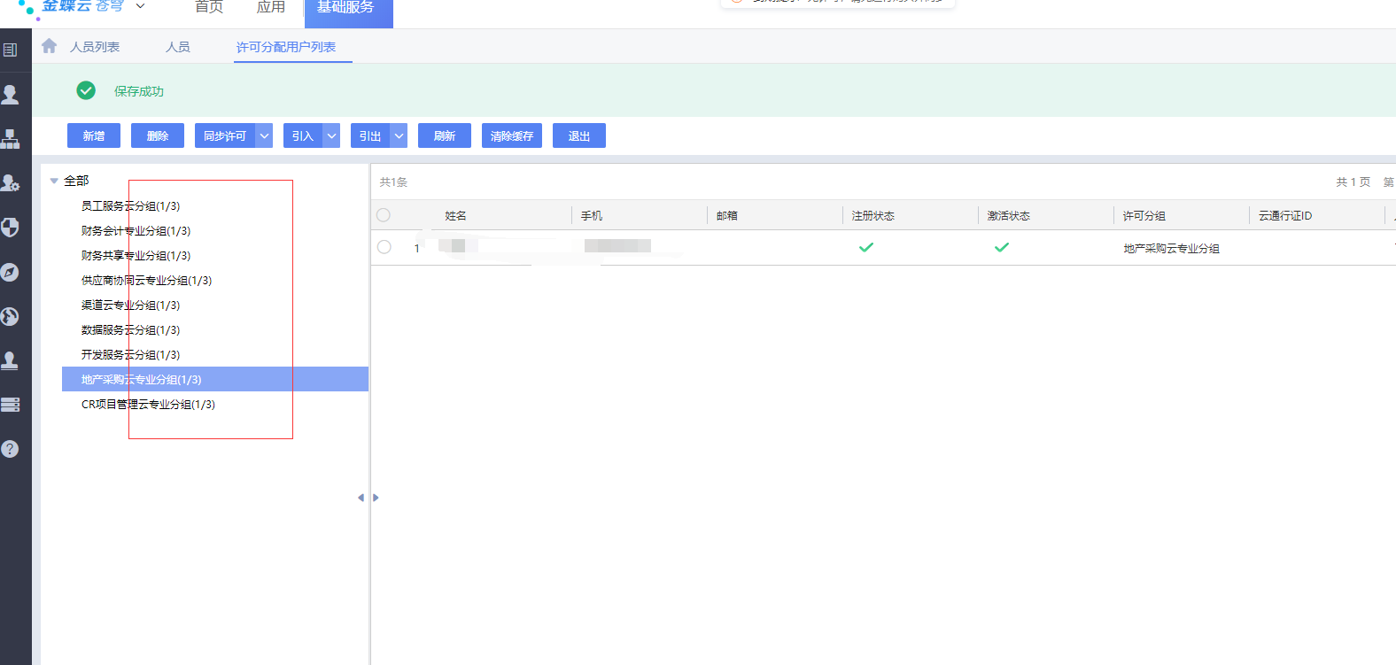Sort by the 姓名 column header
Viewport: 1396px width, 665px height.
456,216
